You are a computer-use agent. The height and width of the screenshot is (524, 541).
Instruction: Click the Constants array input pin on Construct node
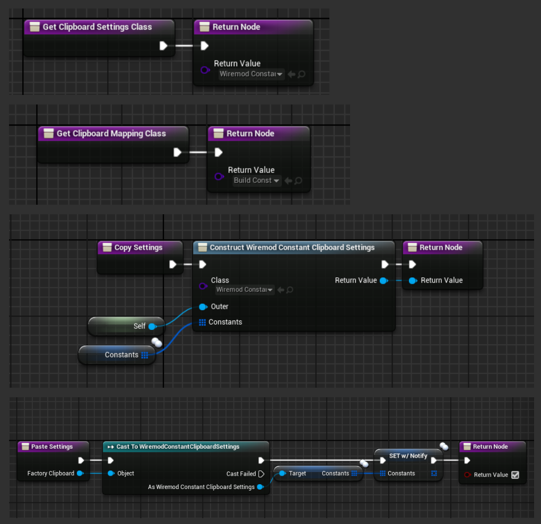point(203,322)
